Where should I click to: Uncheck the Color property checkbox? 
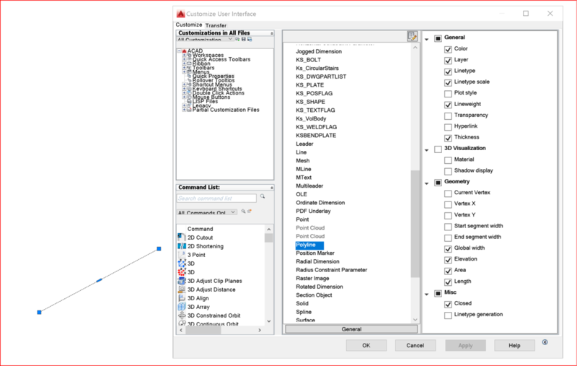pyautogui.click(x=448, y=49)
